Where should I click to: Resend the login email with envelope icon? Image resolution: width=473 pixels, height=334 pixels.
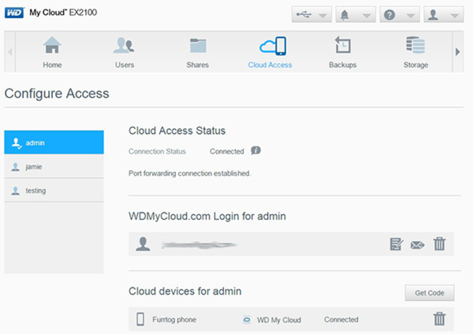click(x=418, y=245)
